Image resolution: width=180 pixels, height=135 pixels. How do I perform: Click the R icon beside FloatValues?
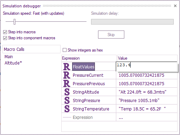[67, 67]
